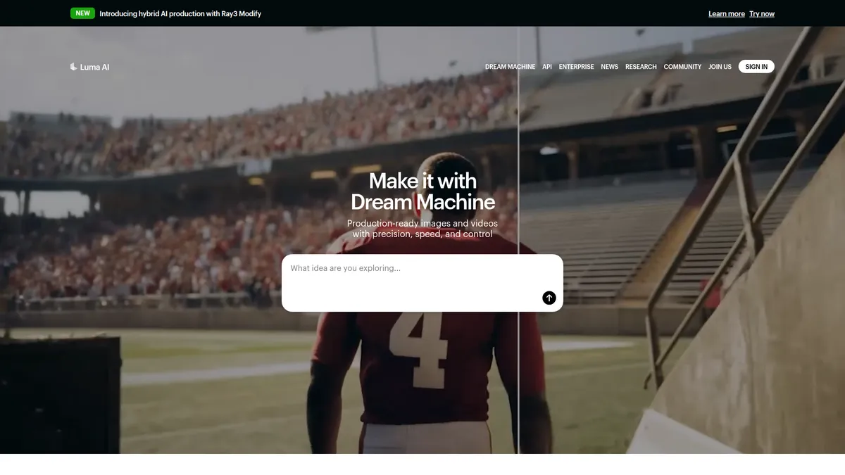Open the Enterprise menu item
Image resolution: width=845 pixels, height=475 pixels.
[576, 67]
